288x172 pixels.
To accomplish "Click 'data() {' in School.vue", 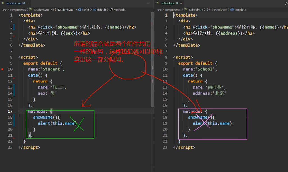I will pyautogui.click(x=193, y=75).
